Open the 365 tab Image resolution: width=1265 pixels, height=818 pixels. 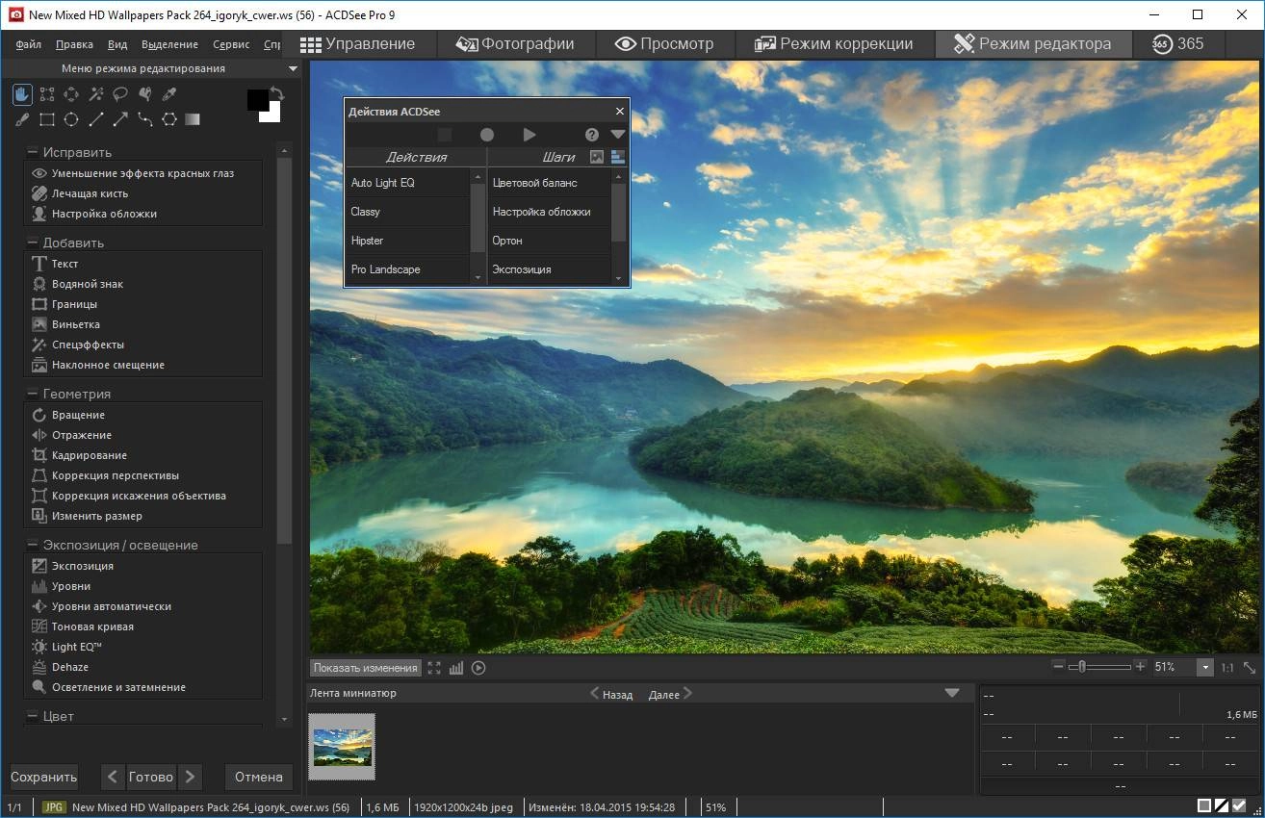(x=1178, y=44)
